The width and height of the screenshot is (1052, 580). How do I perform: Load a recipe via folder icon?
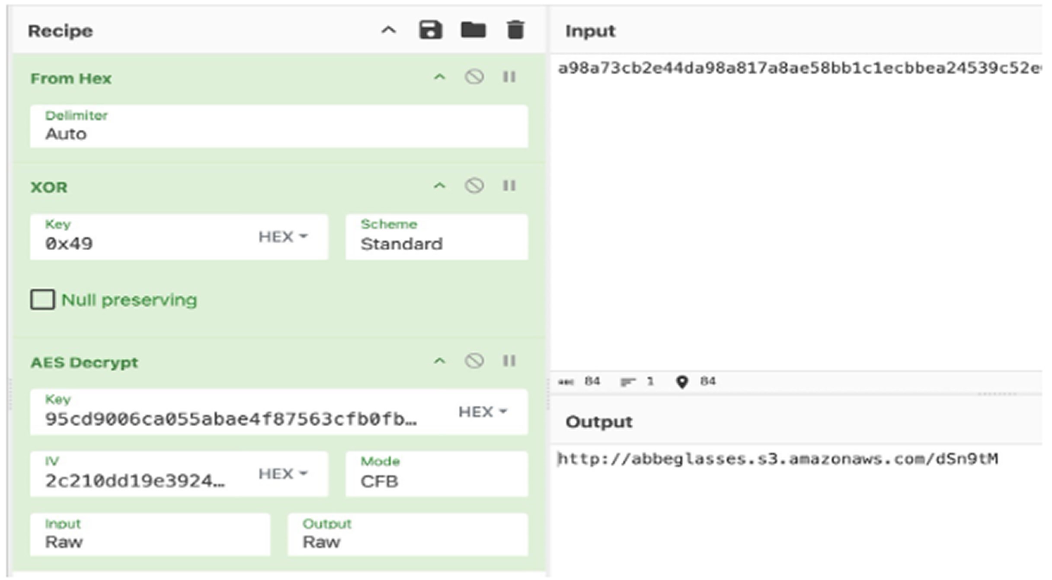click(x=473, y=31)
